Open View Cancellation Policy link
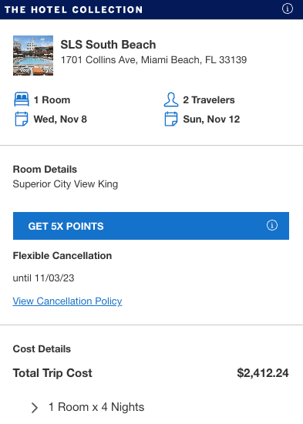The height and width of the screenshot is (424, 303). tap(67, 301)
